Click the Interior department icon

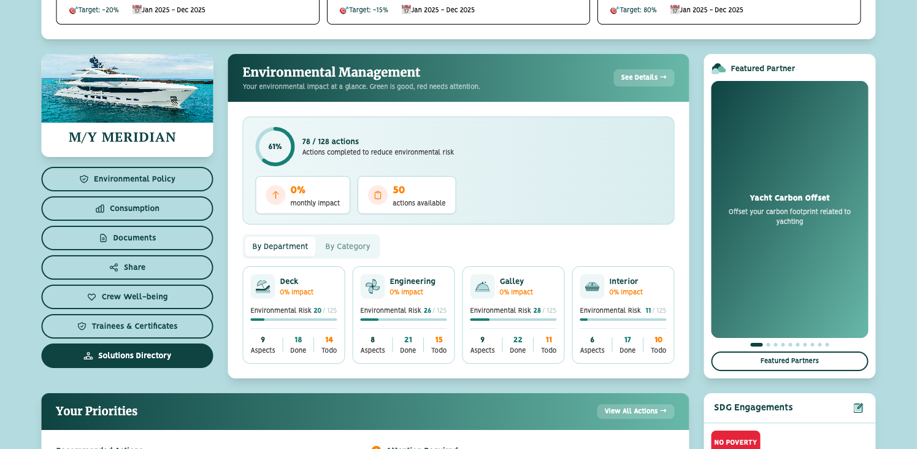click(x=592, y=286)
